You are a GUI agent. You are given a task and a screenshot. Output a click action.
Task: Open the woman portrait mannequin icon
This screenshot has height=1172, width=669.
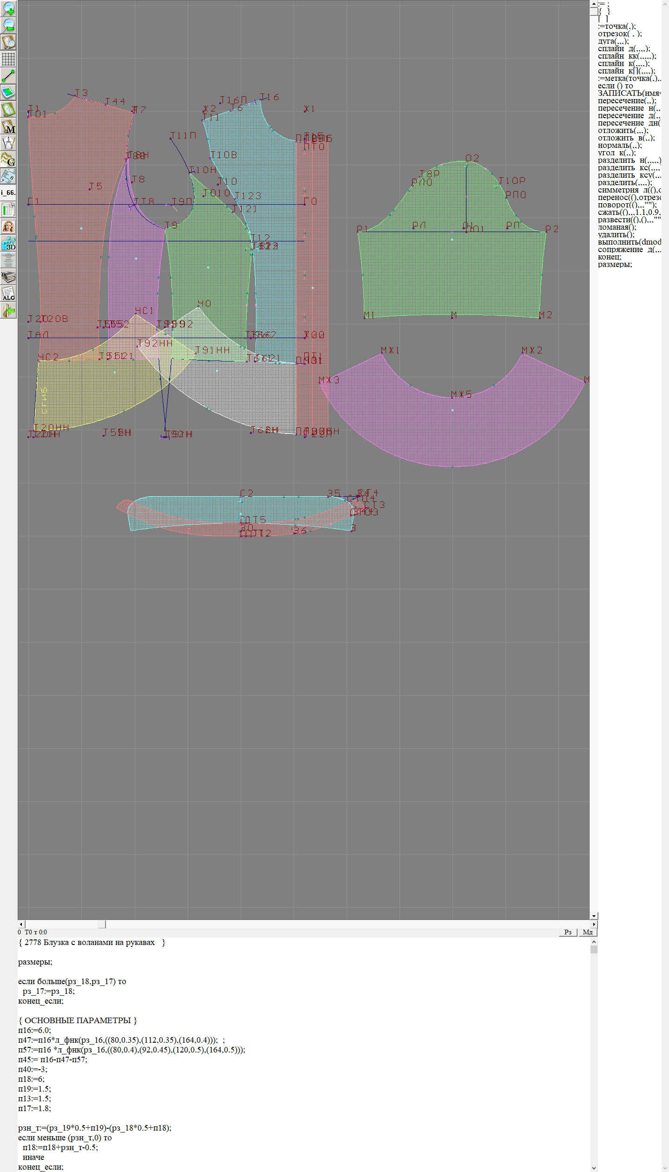[8, 226]
